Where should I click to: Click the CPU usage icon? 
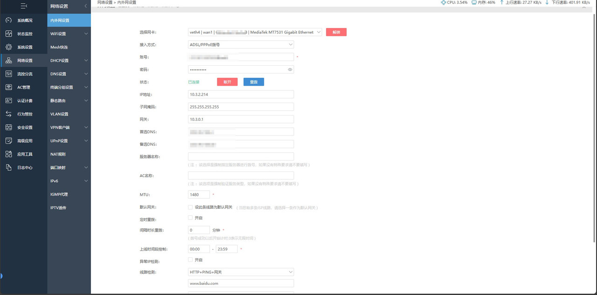[x=444, y=2]
